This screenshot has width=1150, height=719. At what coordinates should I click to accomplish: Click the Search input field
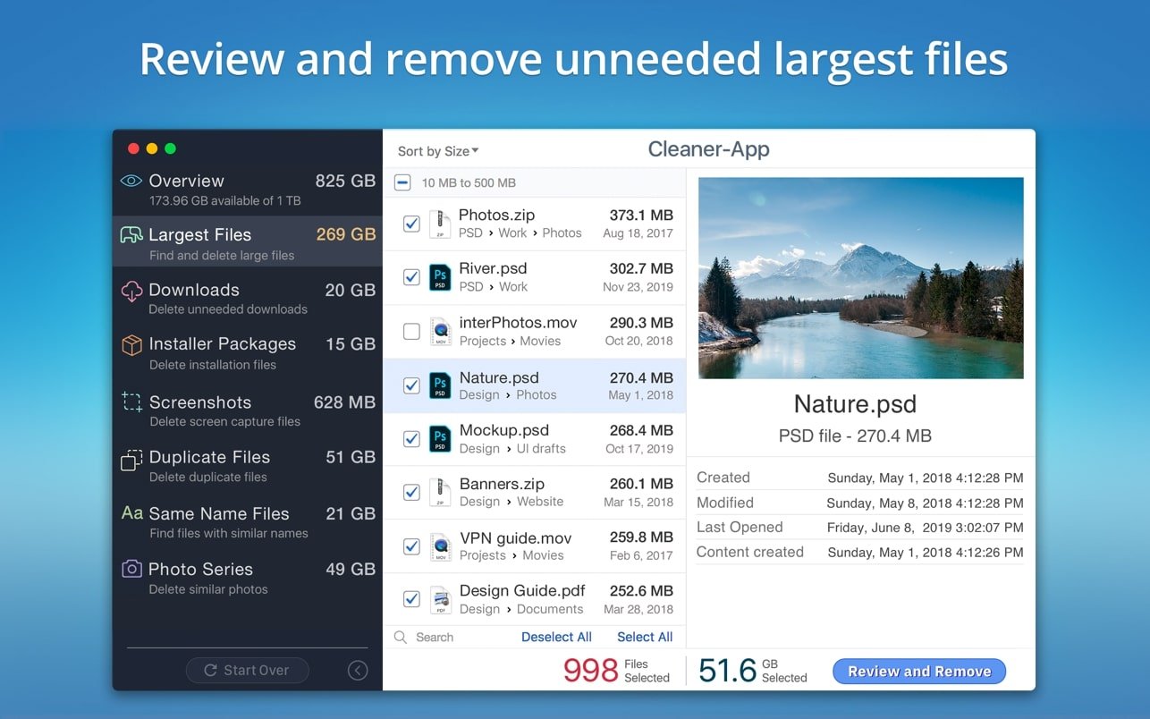click(456, 637)
